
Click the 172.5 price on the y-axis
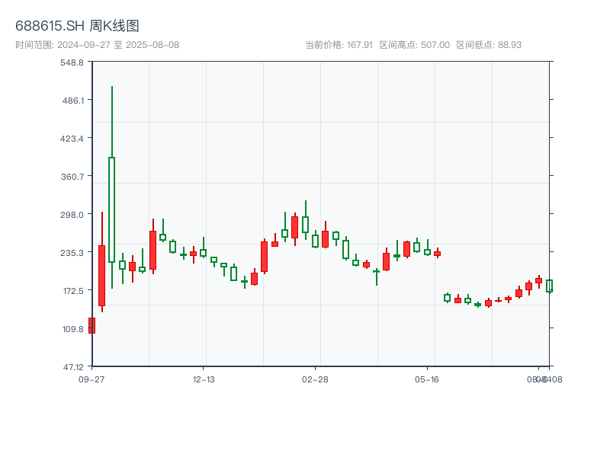pyautogui.click(x=72, y=290)
